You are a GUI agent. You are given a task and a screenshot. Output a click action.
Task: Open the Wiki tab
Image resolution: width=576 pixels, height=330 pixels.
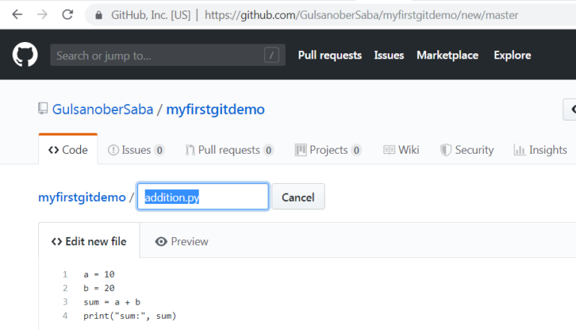(401, 150)
